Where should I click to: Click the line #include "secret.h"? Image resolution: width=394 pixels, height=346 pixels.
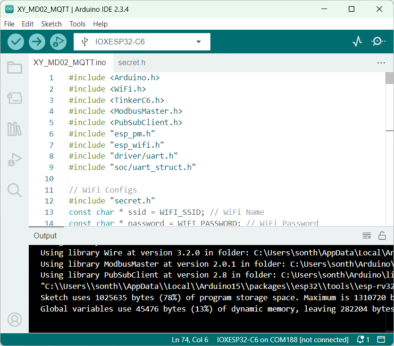click(x=112, y=201)
